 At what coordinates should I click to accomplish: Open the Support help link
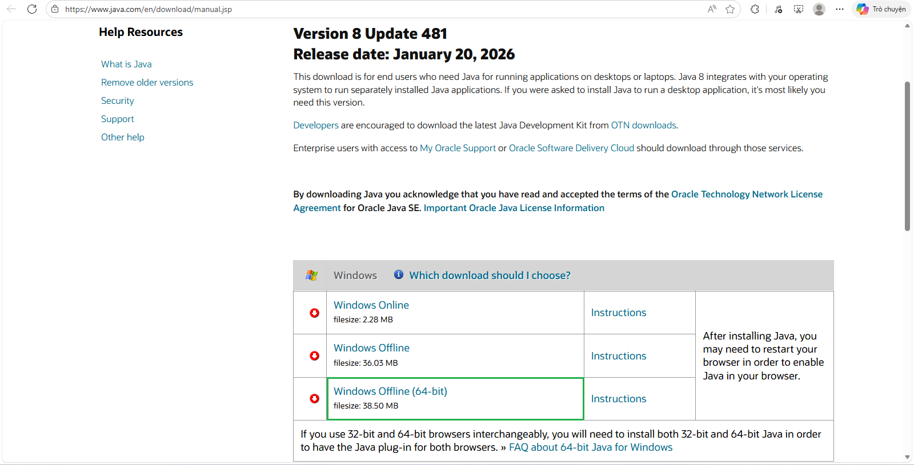click(x=118, y=119)
